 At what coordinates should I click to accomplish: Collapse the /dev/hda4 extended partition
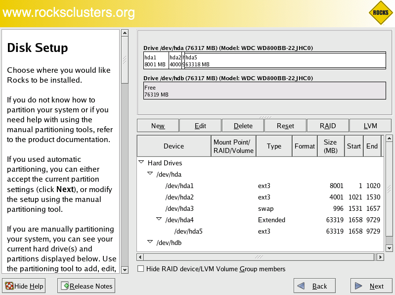point(159,219)
